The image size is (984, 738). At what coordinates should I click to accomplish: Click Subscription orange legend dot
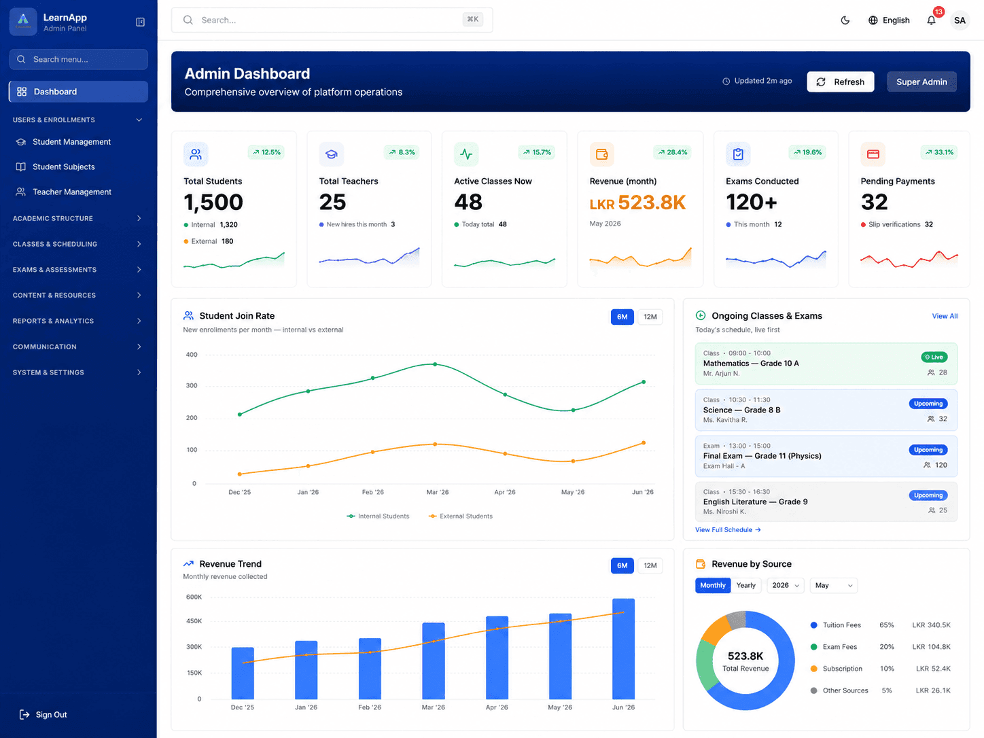tap(814, 669)
